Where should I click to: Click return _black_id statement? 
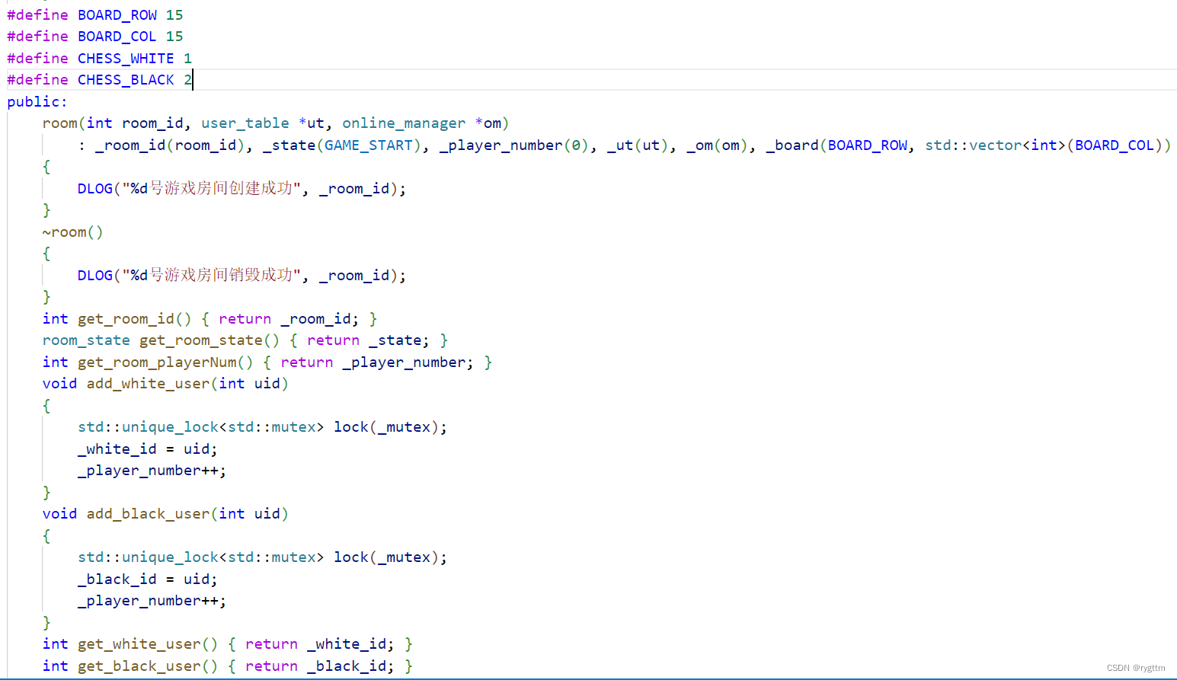point(319,666)
